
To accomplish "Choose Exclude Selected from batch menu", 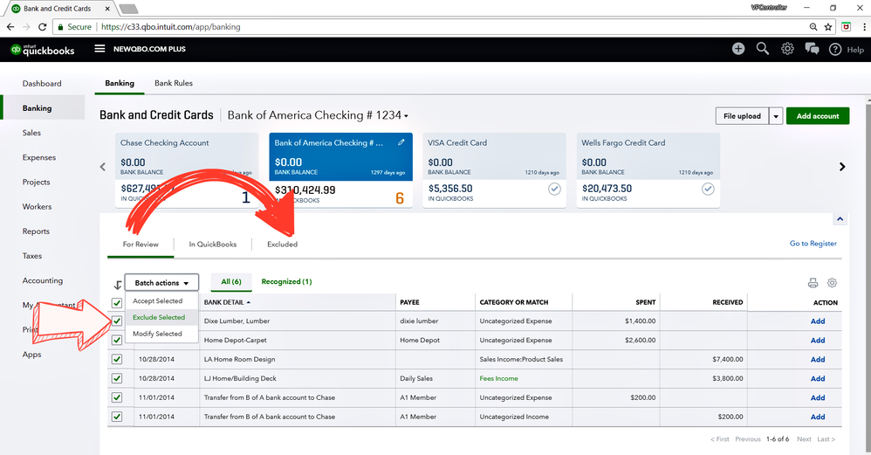I will coord(159,317).
